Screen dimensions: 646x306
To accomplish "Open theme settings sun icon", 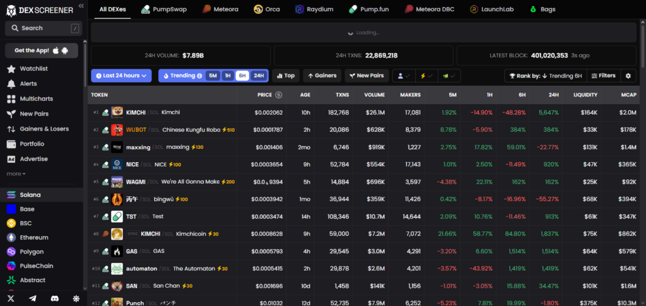I will 76,298.
